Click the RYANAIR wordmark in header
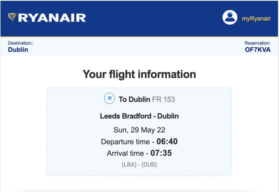The width and height of the screenshot is (279, 192). point(52,18)
